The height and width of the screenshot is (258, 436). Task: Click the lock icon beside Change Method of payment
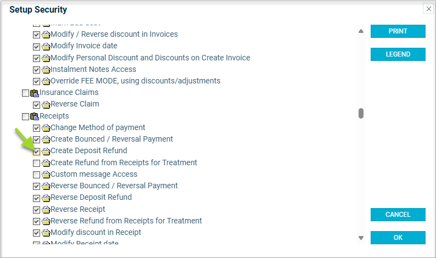pos(46,128)
